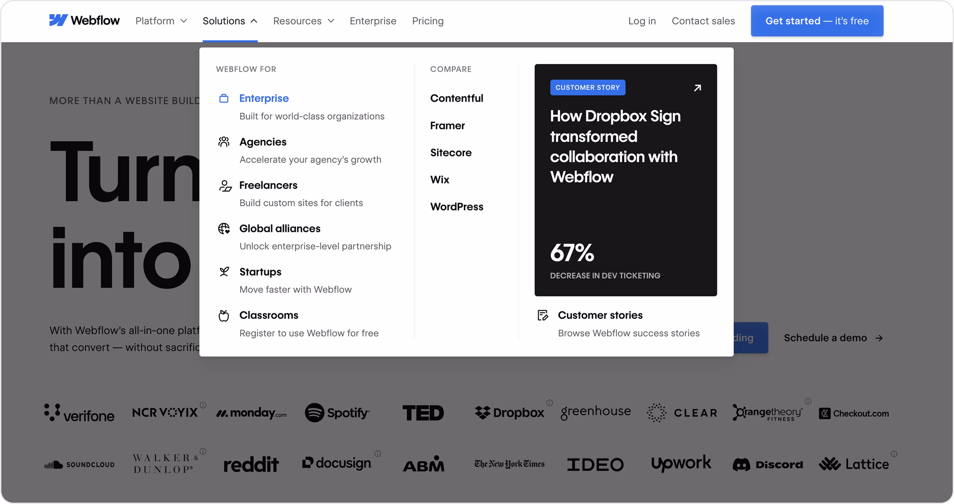
Task: Click the info icon beside Docusign logo
Action: [x=377, y=453]
